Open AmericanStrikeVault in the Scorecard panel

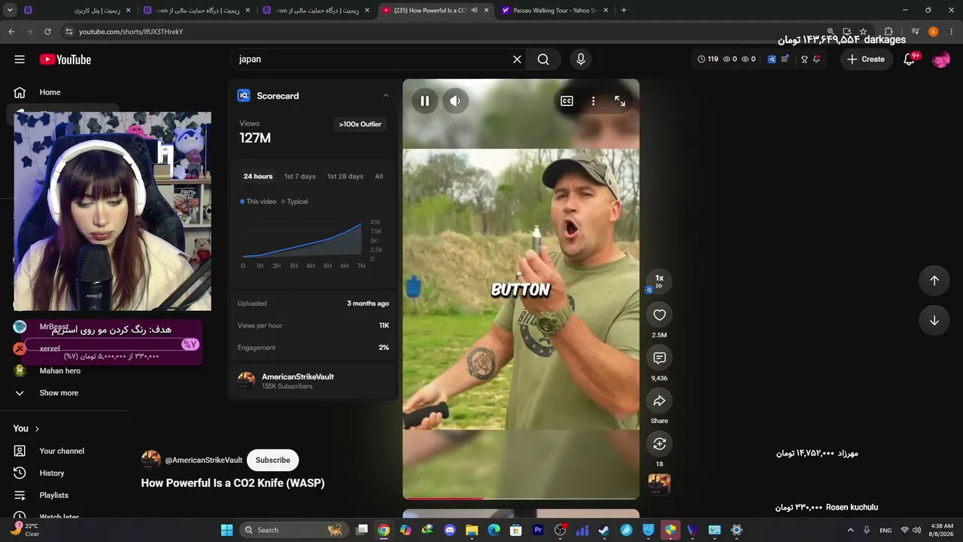point(298,376)
